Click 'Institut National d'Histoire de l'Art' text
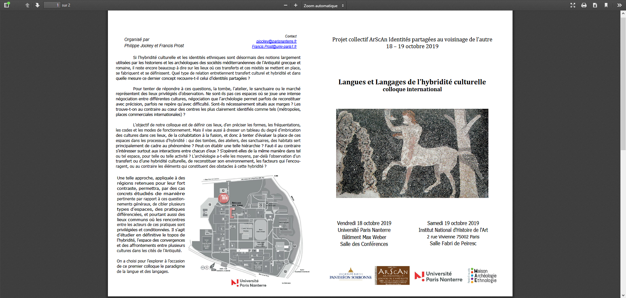626x298 pixels. [x=453, y=230]
